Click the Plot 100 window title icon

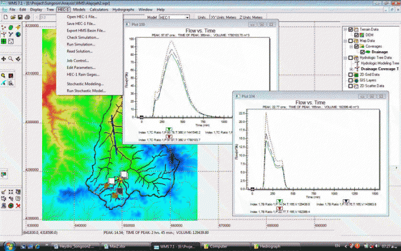tap(127, 24)
